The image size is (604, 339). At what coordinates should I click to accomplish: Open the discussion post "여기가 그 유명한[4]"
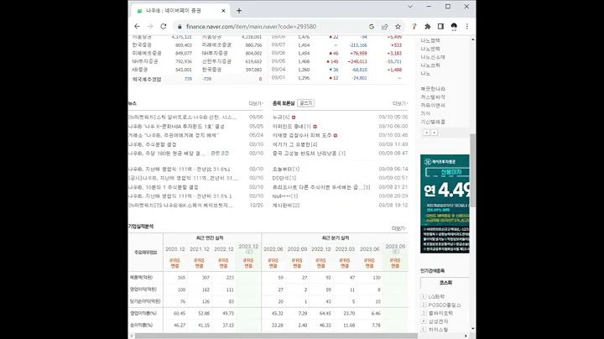tap(294, 144)
